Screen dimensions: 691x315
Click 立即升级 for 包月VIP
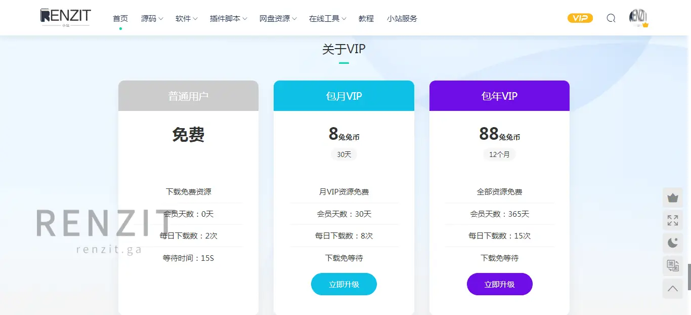tap(344, 284)
